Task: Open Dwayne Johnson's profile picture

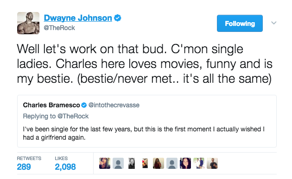Action: pyautogui.click(x=28, y=23)
